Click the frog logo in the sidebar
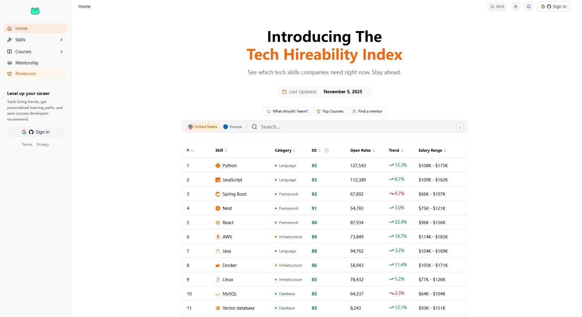Viewport: 582px width, 317px height. pos(35,11)
